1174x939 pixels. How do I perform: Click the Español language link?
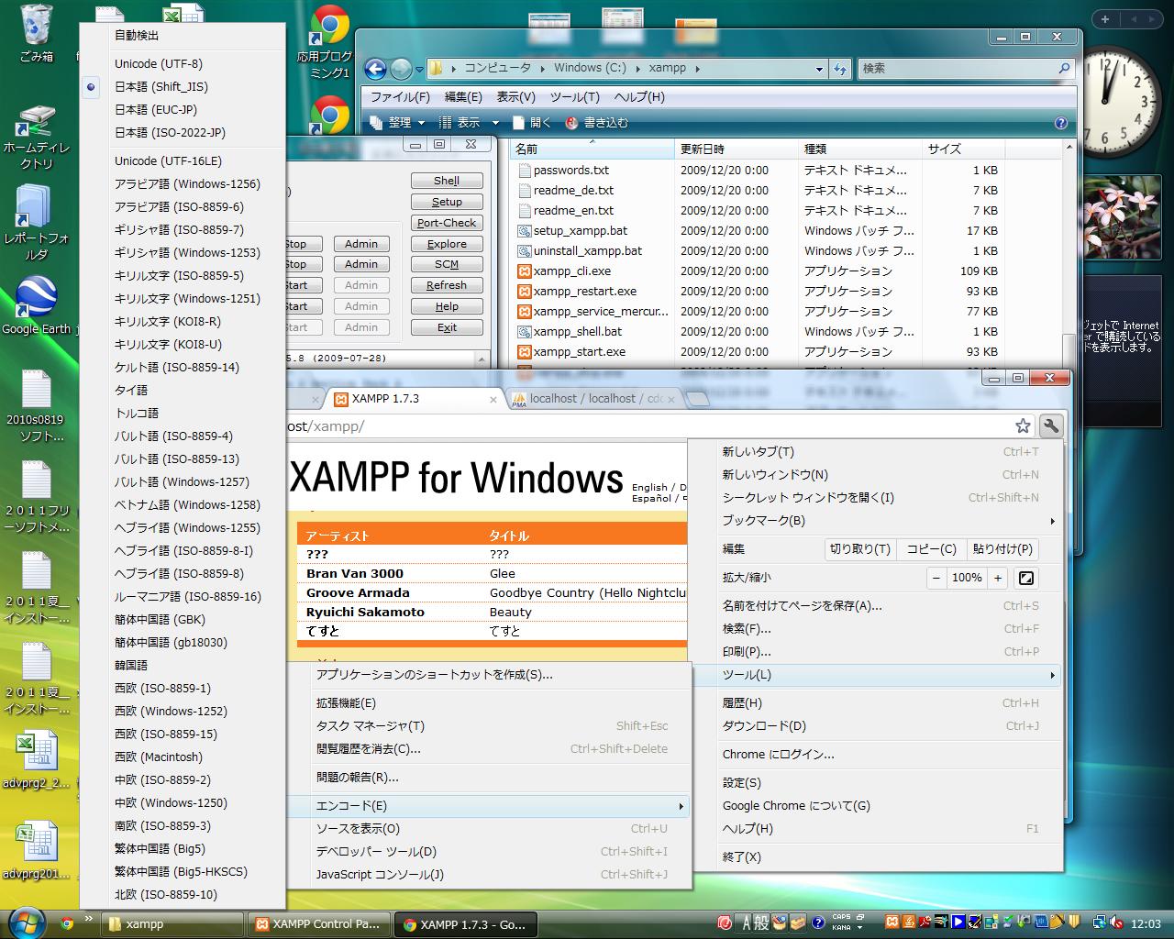[x=651, y=499]
